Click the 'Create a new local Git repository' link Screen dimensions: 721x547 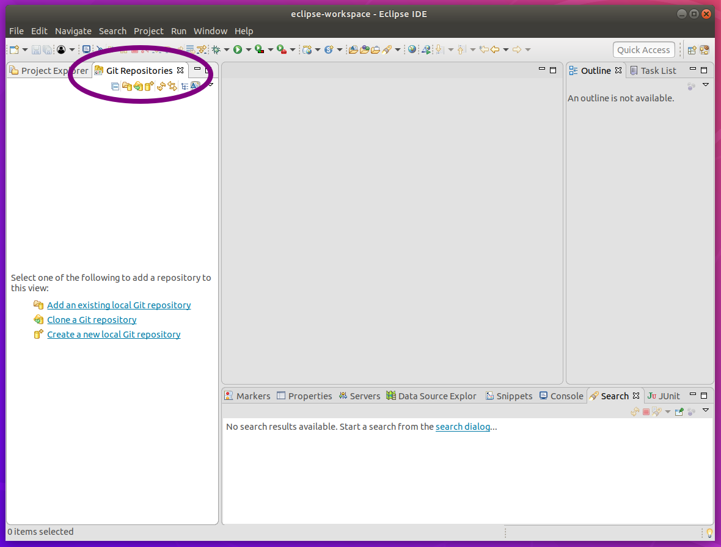[x=114, y=335]
